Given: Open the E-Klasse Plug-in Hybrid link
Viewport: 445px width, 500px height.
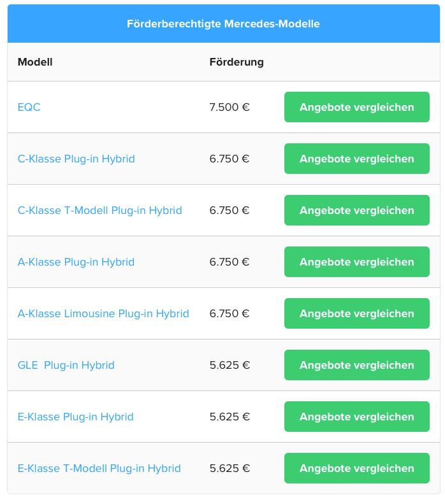Looking at the screenshot, I should [76, 417].
